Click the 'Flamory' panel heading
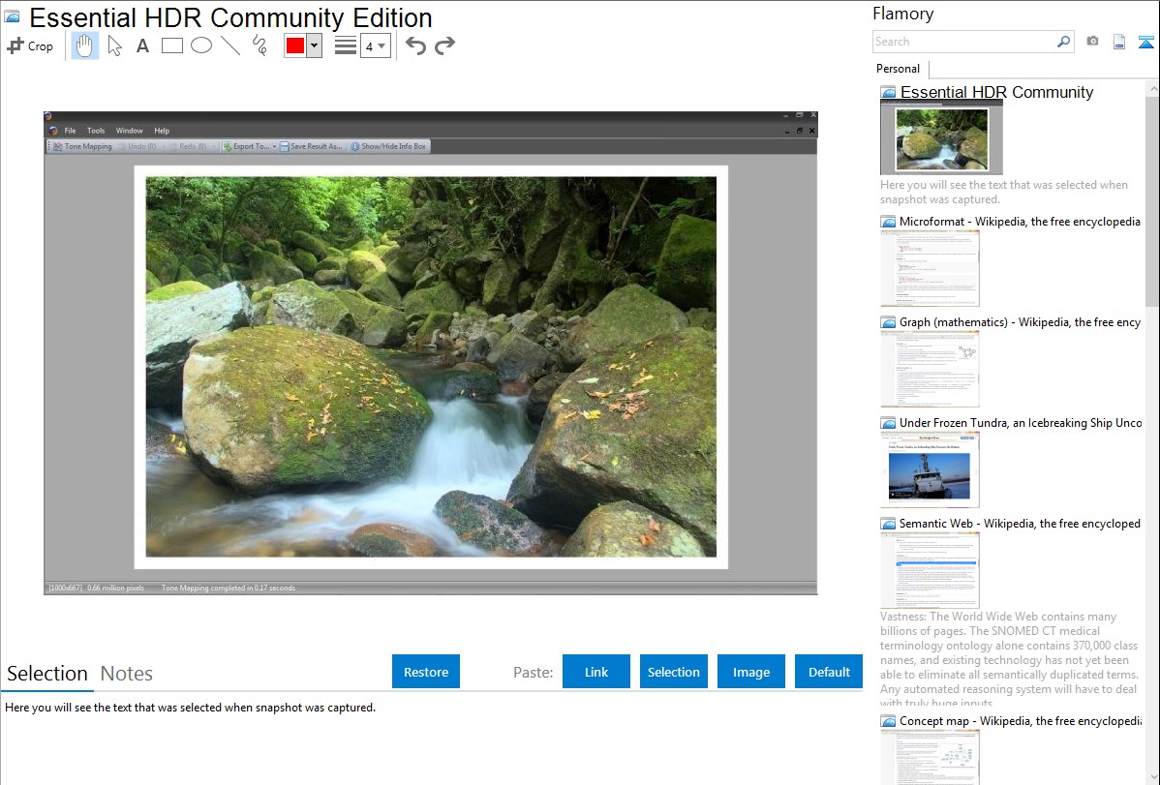 902,15
